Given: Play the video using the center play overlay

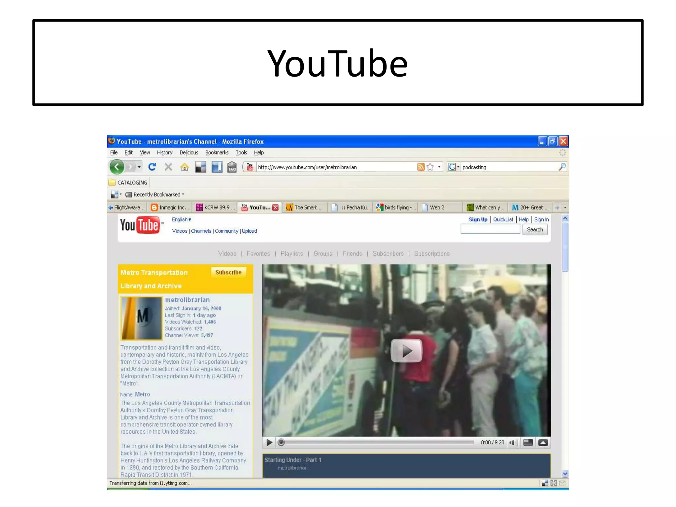Looking at the screenshot, I should point(406,351).
